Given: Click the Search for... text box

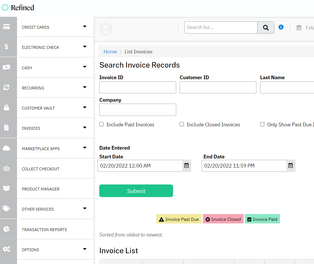Looking at the screenshot, I should tap(221, 28).
